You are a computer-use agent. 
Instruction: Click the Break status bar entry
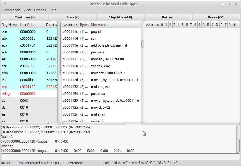(6, 163)
